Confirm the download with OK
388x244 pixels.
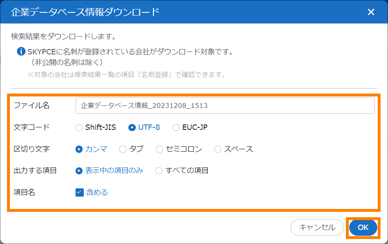click(x=363, y=228)
